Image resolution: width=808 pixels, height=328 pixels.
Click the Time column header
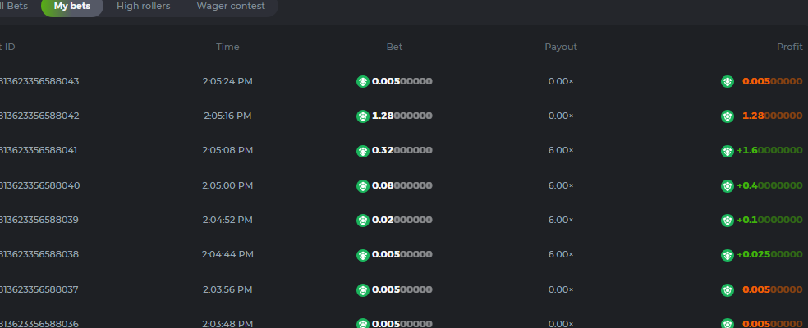[x=227, y=47]
